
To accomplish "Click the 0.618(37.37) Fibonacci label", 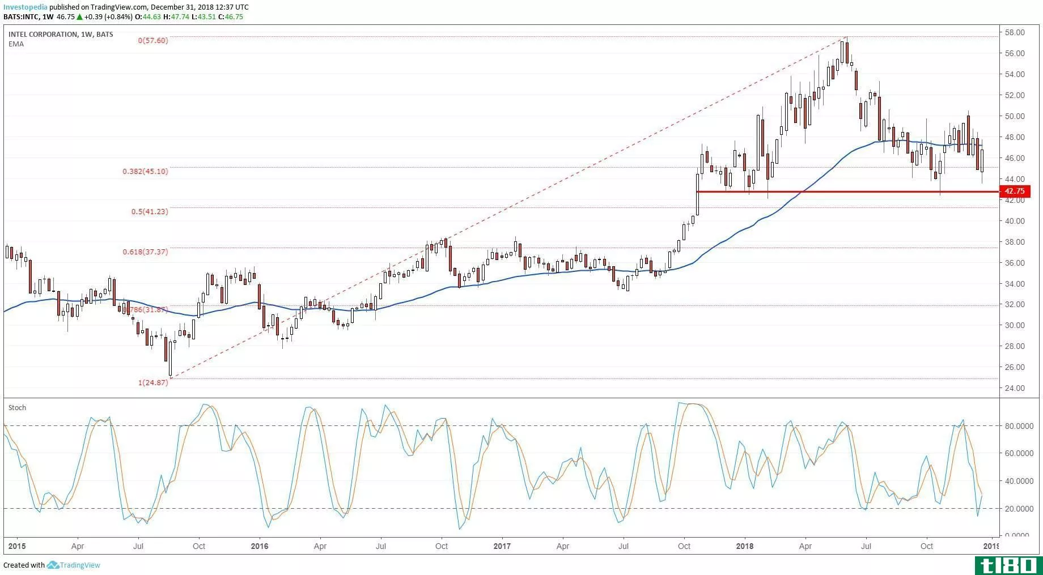I will click(145, 252).
